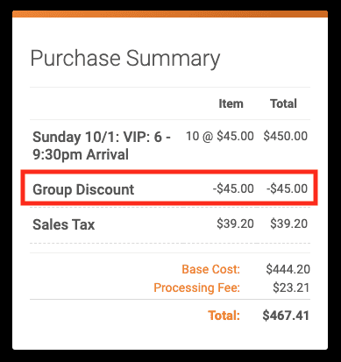Click the 9:30pm Arrival text line
Viewport: 341px width, 362px height.
[x=81, y=154]
